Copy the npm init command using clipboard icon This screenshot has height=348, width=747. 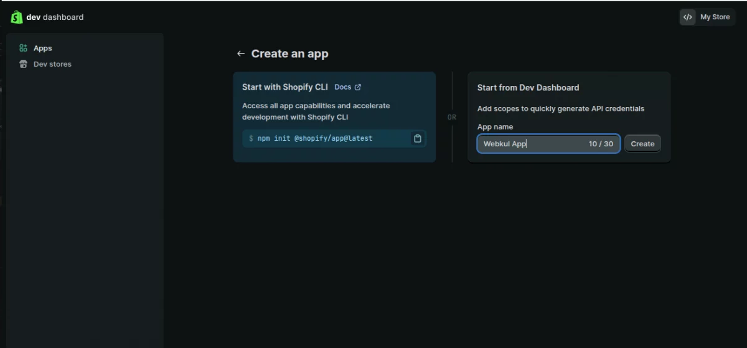pyautogui.click(x=418, y=139)
